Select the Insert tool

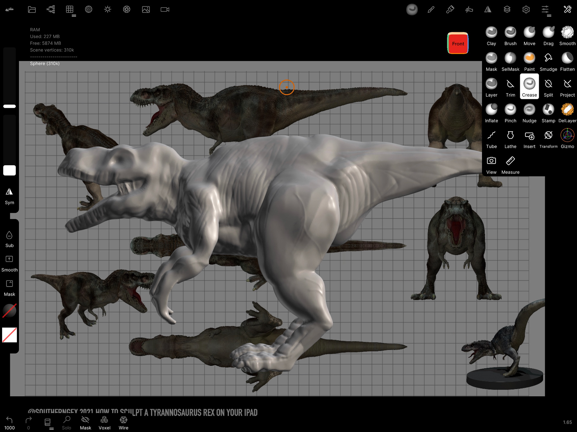(x=529, y=139)
